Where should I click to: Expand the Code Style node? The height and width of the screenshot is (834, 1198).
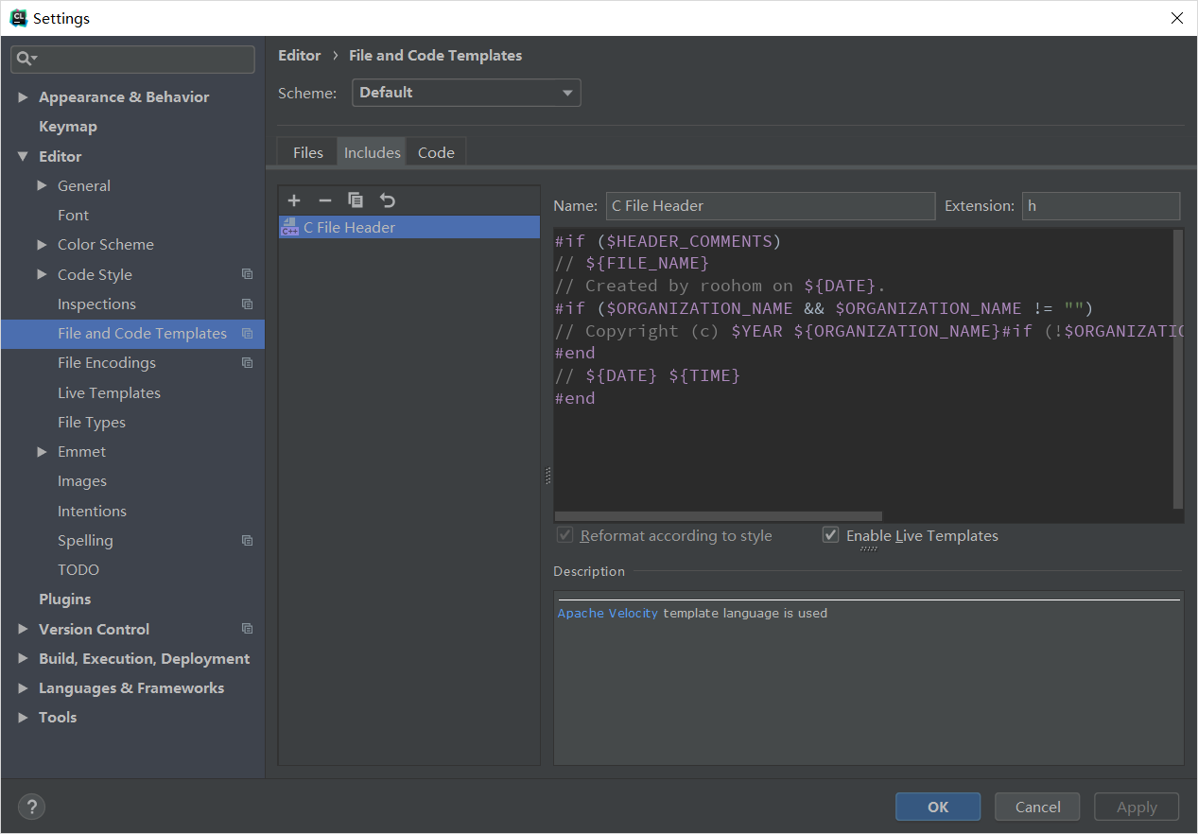point(42,274)
